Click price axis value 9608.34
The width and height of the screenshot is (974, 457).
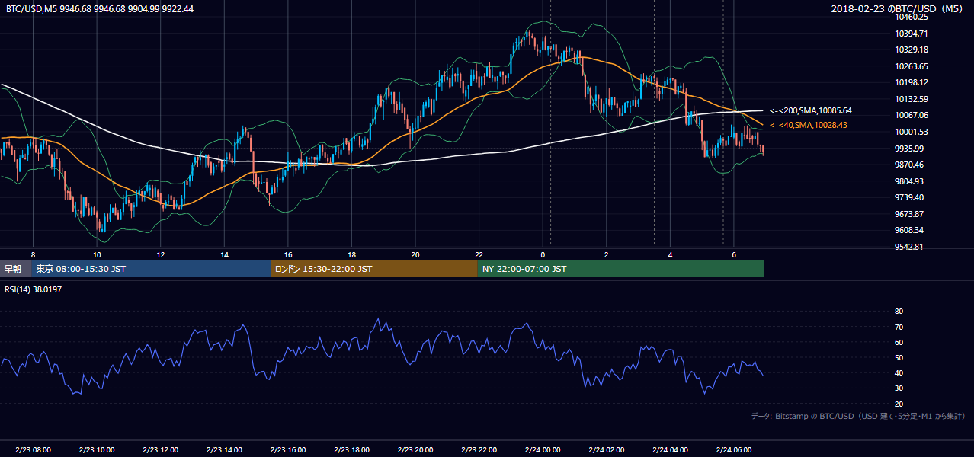909,230
